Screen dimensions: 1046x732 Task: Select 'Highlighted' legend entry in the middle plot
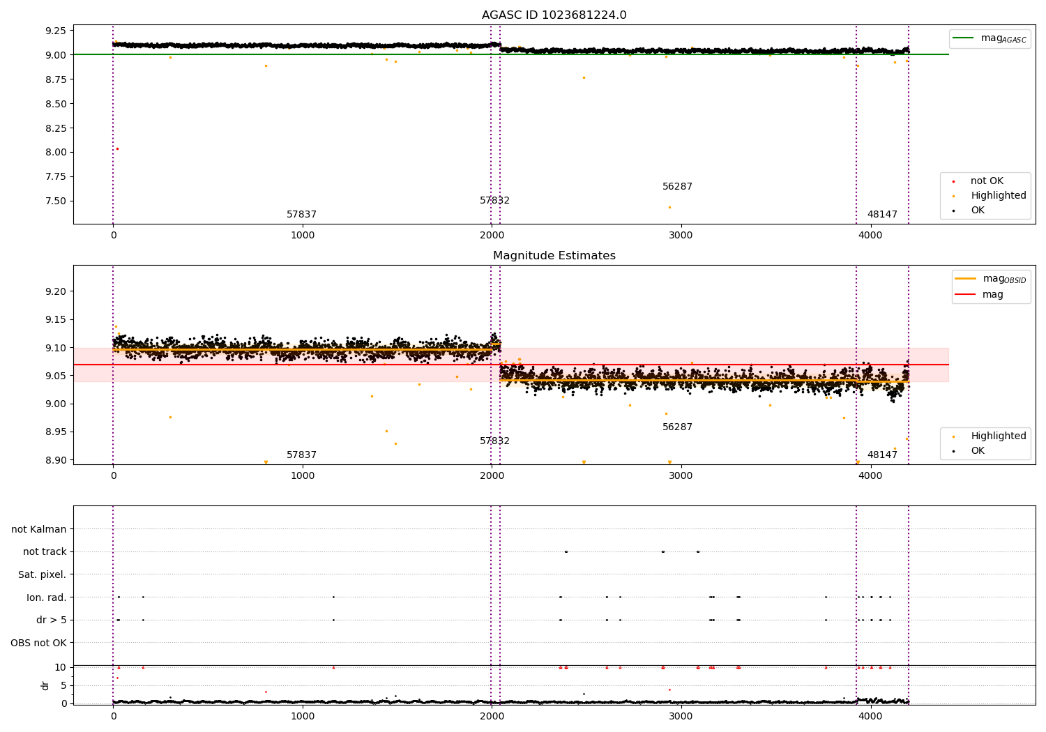[989, 436]
